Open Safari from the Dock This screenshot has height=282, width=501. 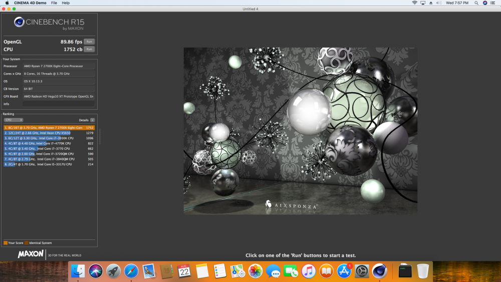[x=131, y=271]
